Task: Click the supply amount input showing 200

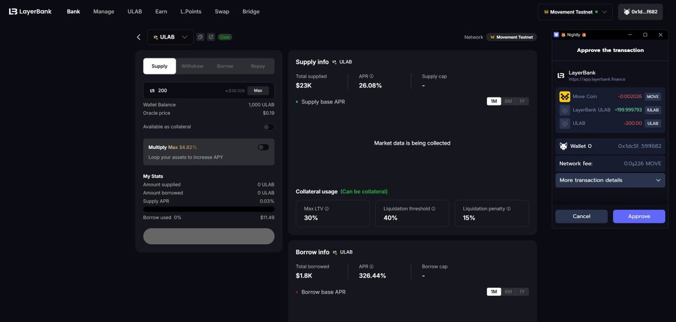Action: coord(208,90)
